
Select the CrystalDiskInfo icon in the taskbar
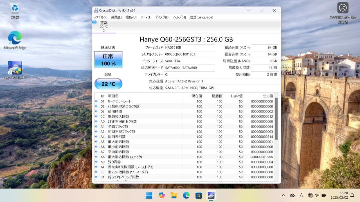point(211,195)
